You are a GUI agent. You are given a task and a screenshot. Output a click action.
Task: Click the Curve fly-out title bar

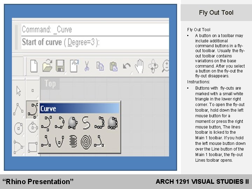click(x=79, y=108)
